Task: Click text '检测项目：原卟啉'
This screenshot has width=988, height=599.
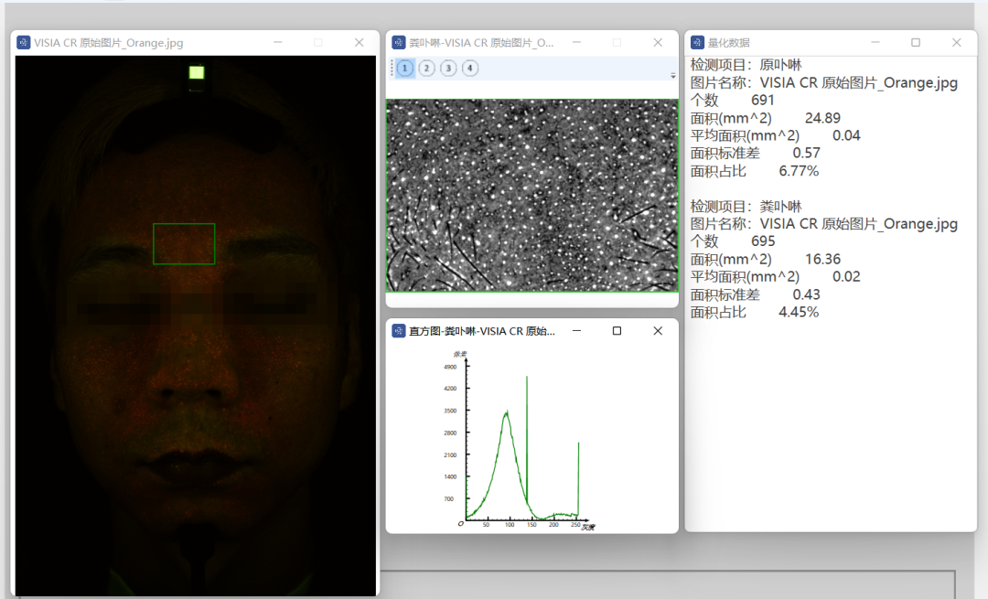Action: pos(746,65)
